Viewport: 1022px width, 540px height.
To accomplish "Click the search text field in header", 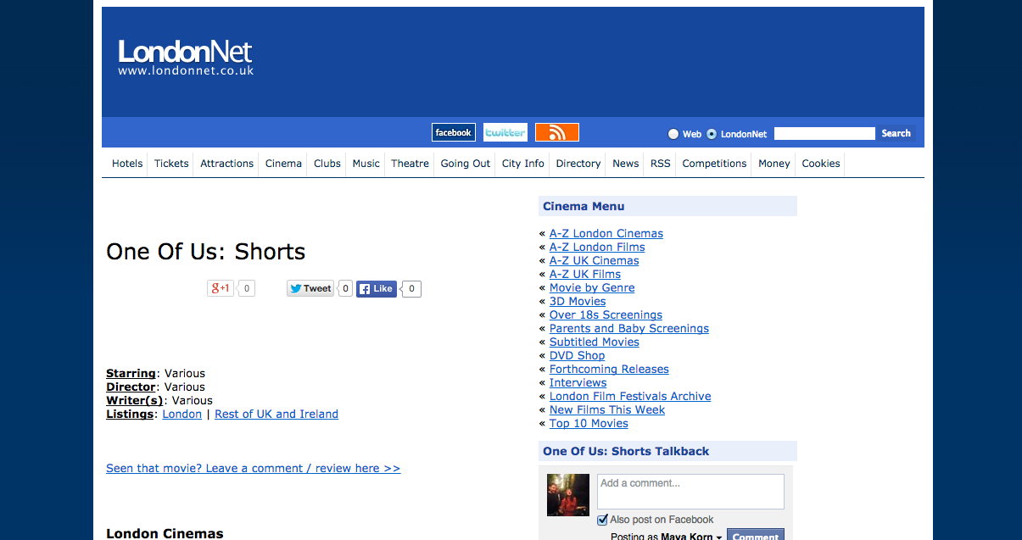I will click(x=824, y=133).
